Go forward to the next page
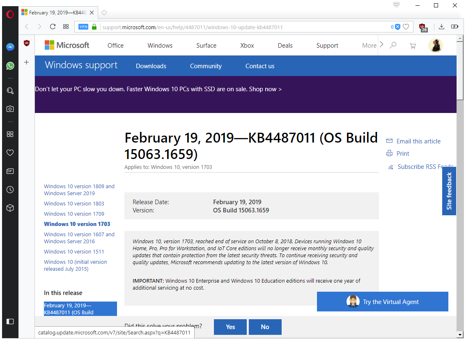The width and height of the screenshot is (466, 341). click(39, 27)
